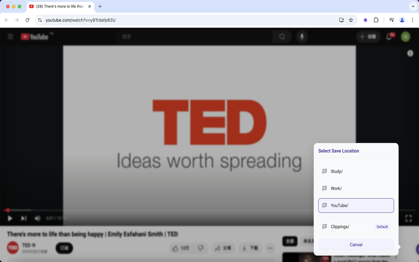Bookmark this tab with the star icon

[351, 20]
